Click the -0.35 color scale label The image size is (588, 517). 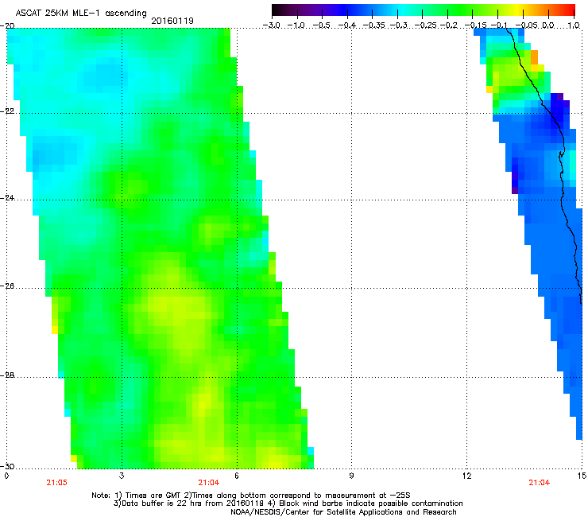click(373, 25)
